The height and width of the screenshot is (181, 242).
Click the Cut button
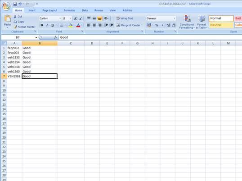click(18, 17)
